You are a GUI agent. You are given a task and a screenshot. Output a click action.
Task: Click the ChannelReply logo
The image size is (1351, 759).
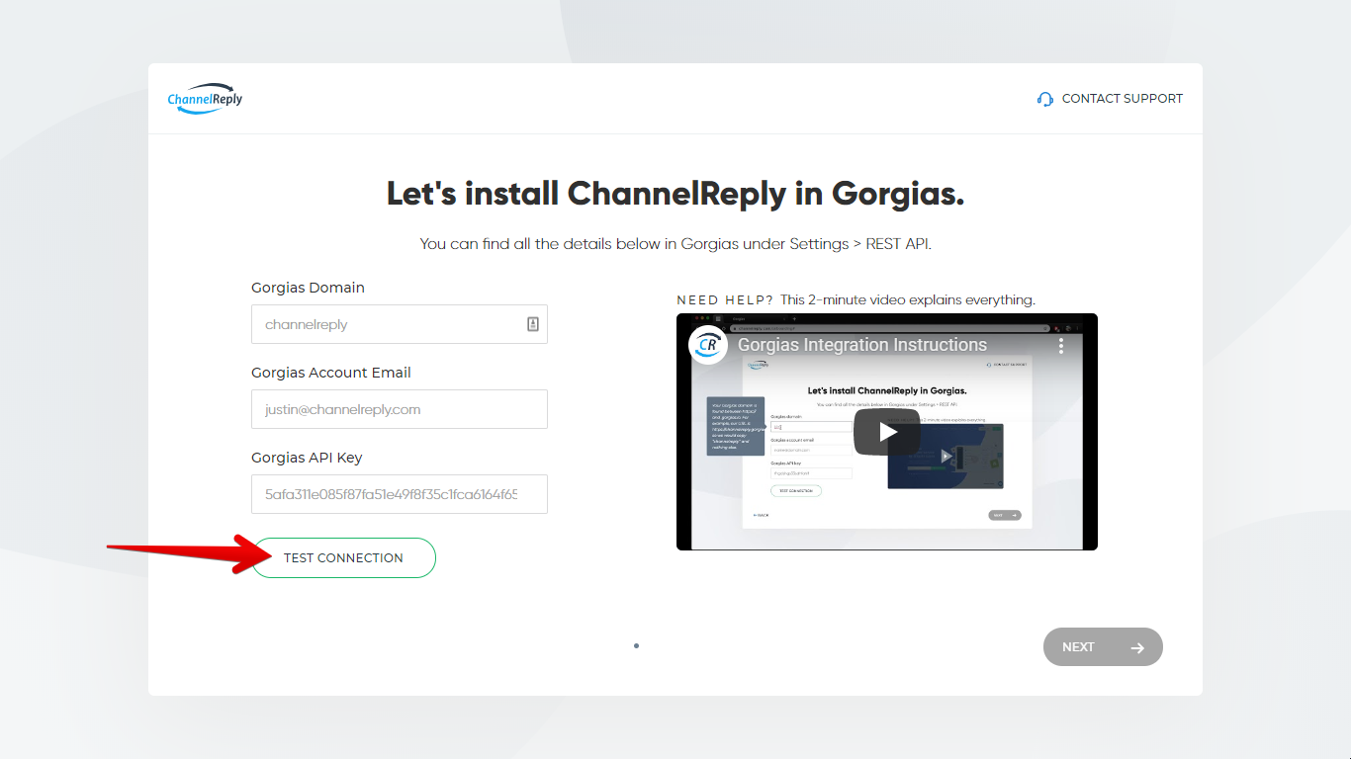point(205,98)
